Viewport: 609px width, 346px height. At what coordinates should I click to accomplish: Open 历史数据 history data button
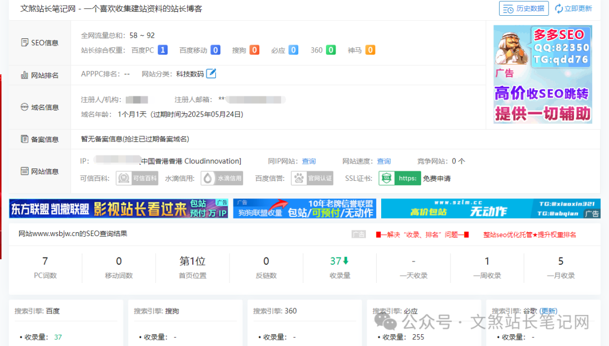(524, 8)
